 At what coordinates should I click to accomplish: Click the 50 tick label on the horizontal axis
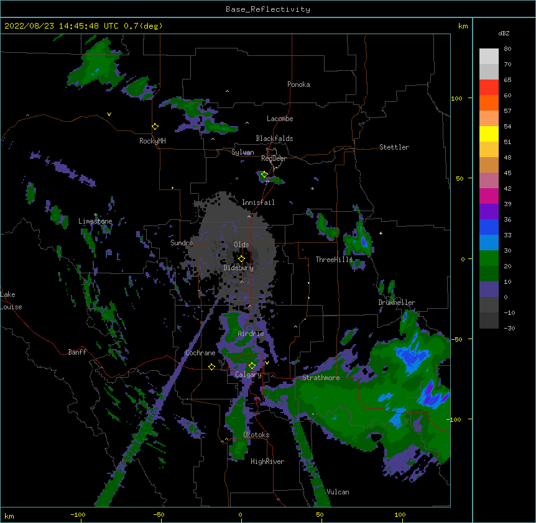(x=320, y=514)
